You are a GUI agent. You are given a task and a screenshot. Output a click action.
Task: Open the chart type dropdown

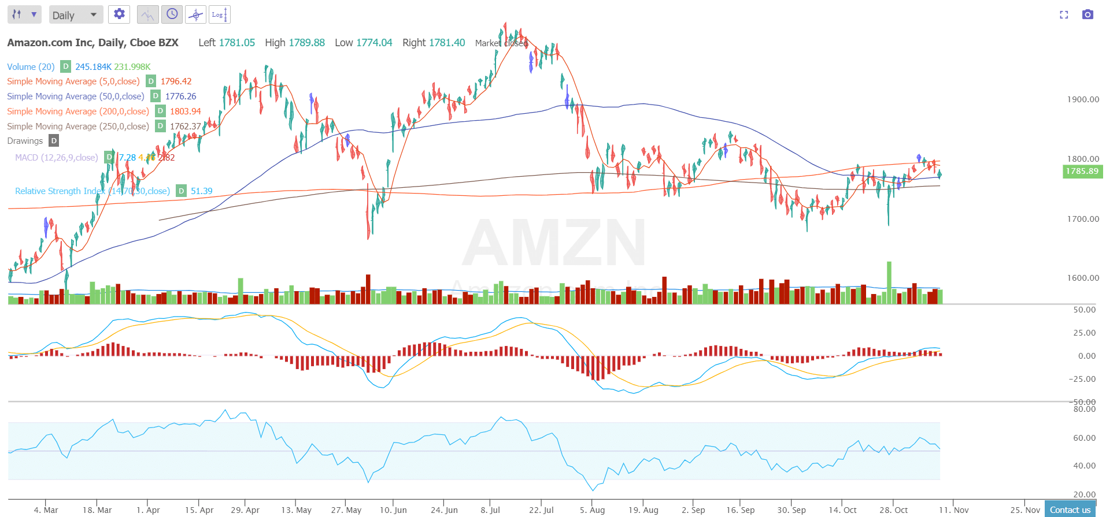point(24,14)
